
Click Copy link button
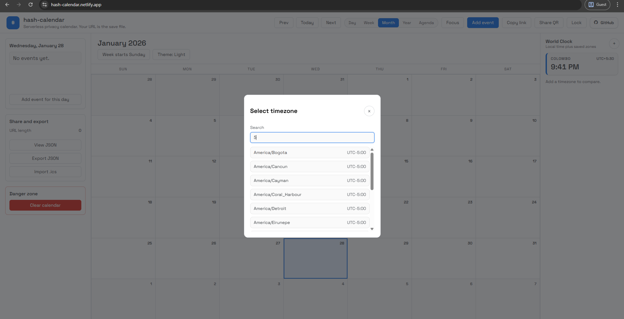click(x=516, y=23)
